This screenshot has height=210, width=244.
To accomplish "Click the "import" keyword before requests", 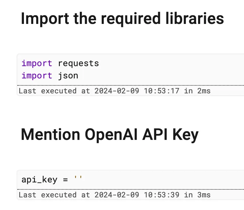I will pyautogui.click(x=37, y=63).
